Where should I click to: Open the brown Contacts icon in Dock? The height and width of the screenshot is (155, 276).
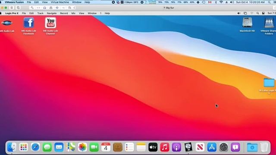[118, 147]
